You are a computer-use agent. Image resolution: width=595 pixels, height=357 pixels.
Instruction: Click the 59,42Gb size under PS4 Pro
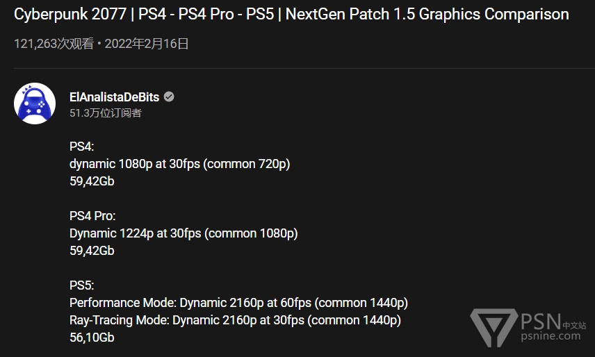click(92, 251)
